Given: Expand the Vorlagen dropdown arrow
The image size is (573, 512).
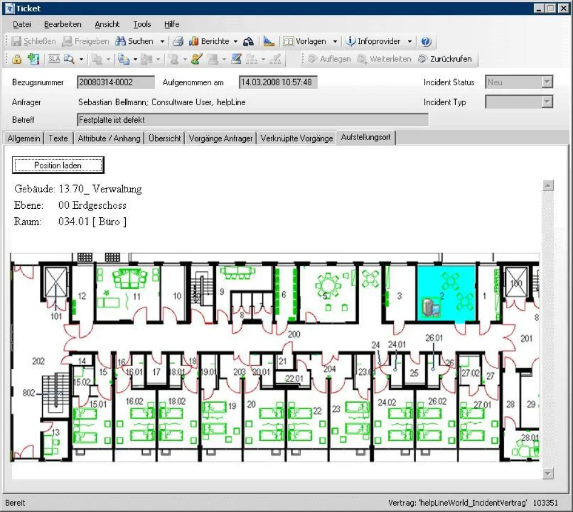Looking at the screenshot, I should point(335,42).
